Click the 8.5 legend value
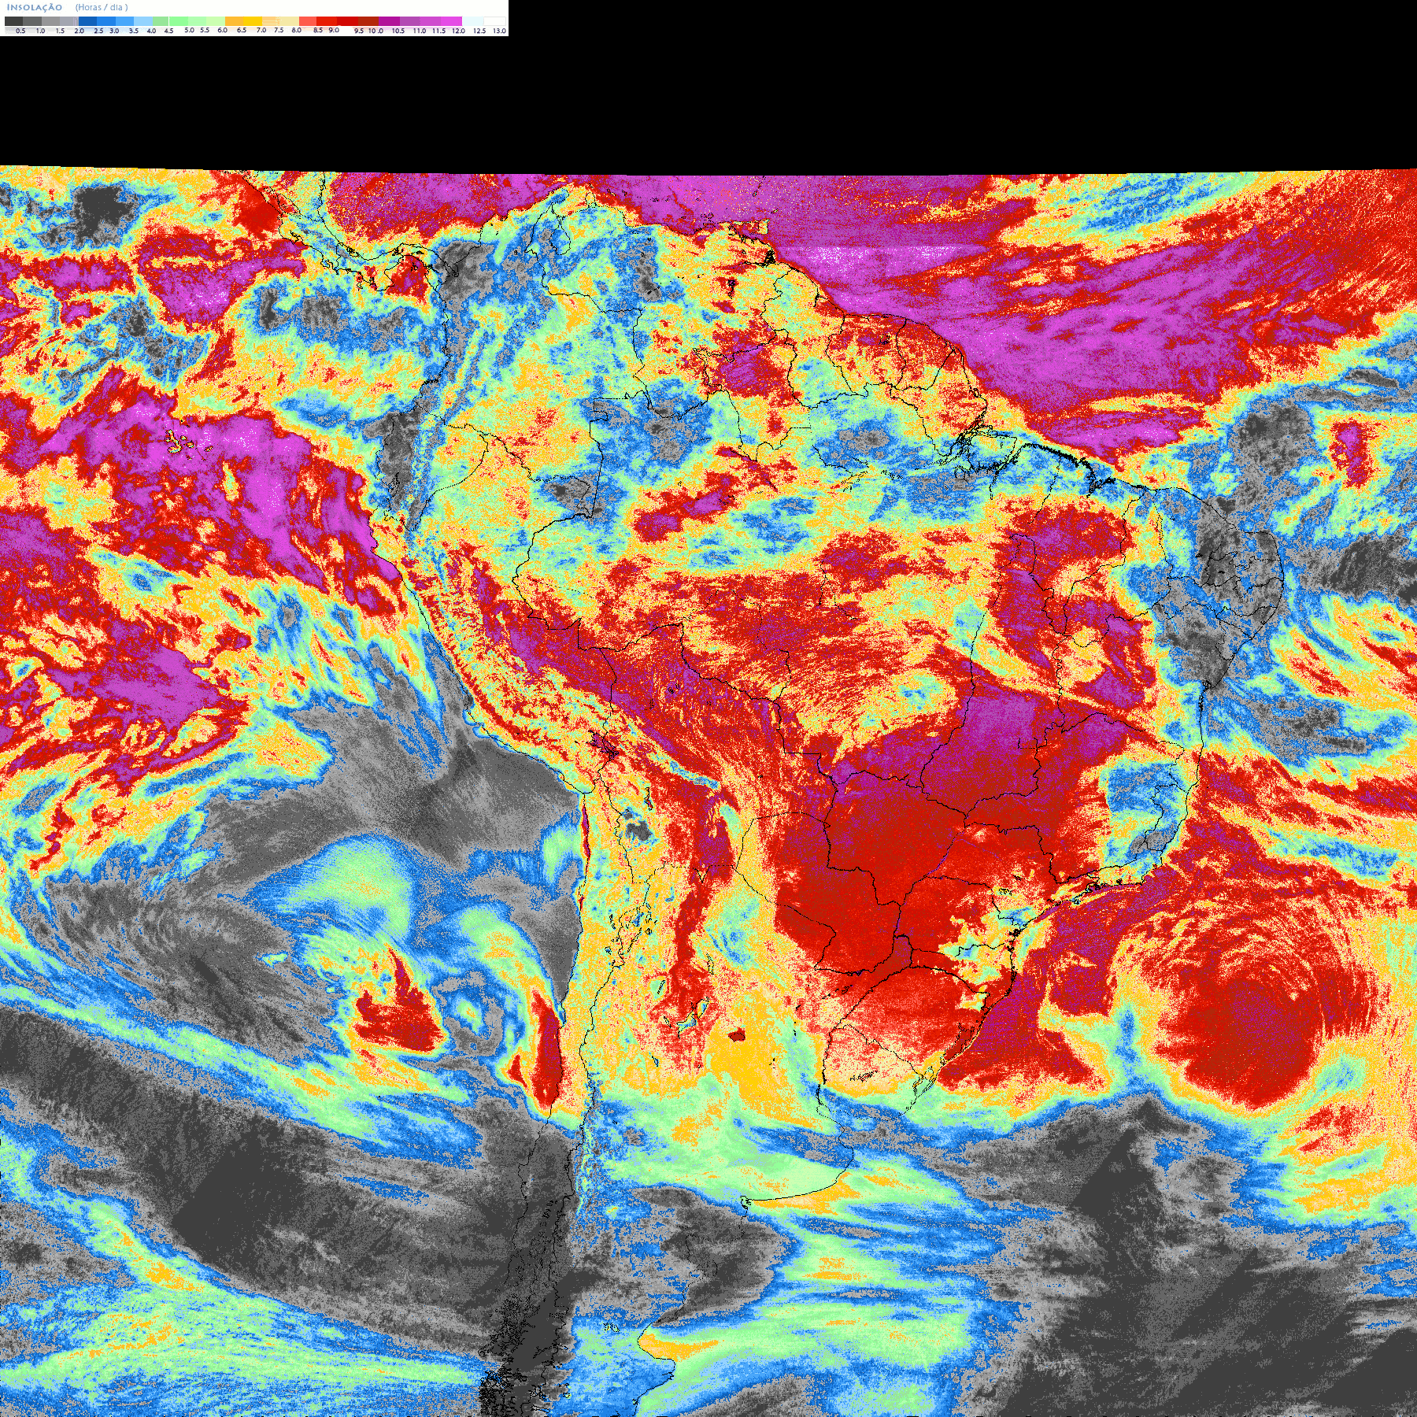Screen dimensions: 1417x1417 click(x=318, y=30)
